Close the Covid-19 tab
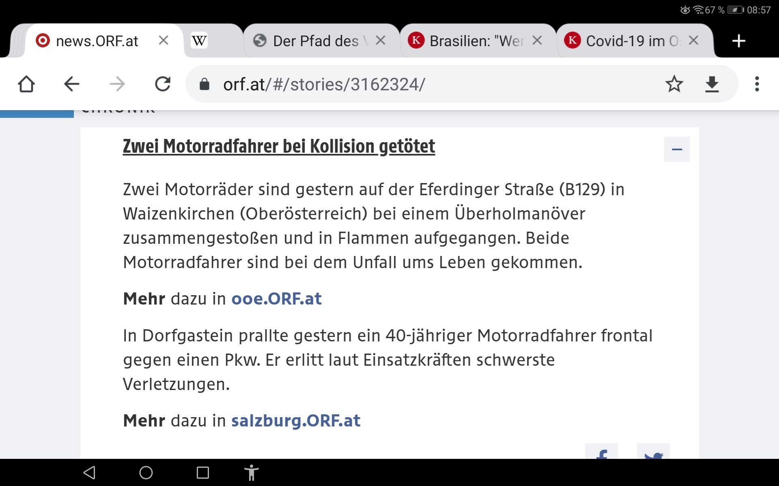779x486 pixels. (x=693, y=40)
